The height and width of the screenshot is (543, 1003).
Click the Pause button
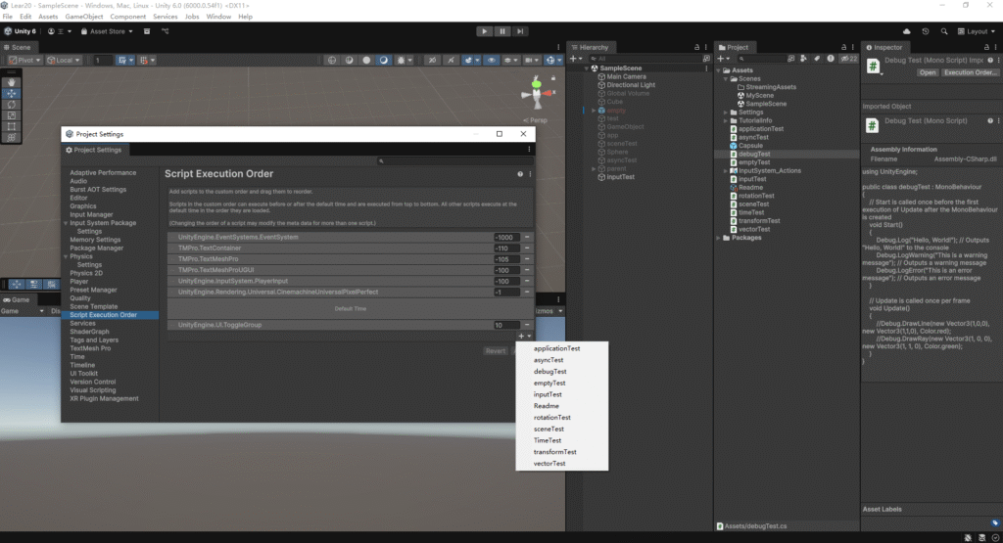click(x=502, y=31)
